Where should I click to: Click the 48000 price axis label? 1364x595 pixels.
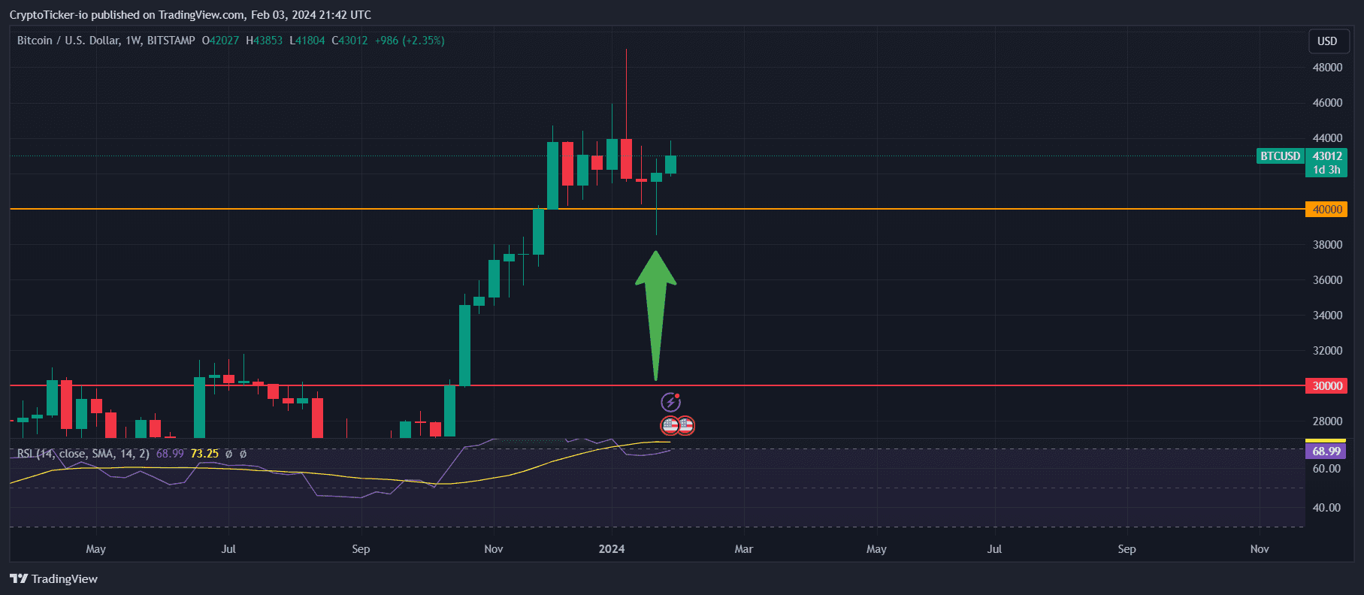1327,68
